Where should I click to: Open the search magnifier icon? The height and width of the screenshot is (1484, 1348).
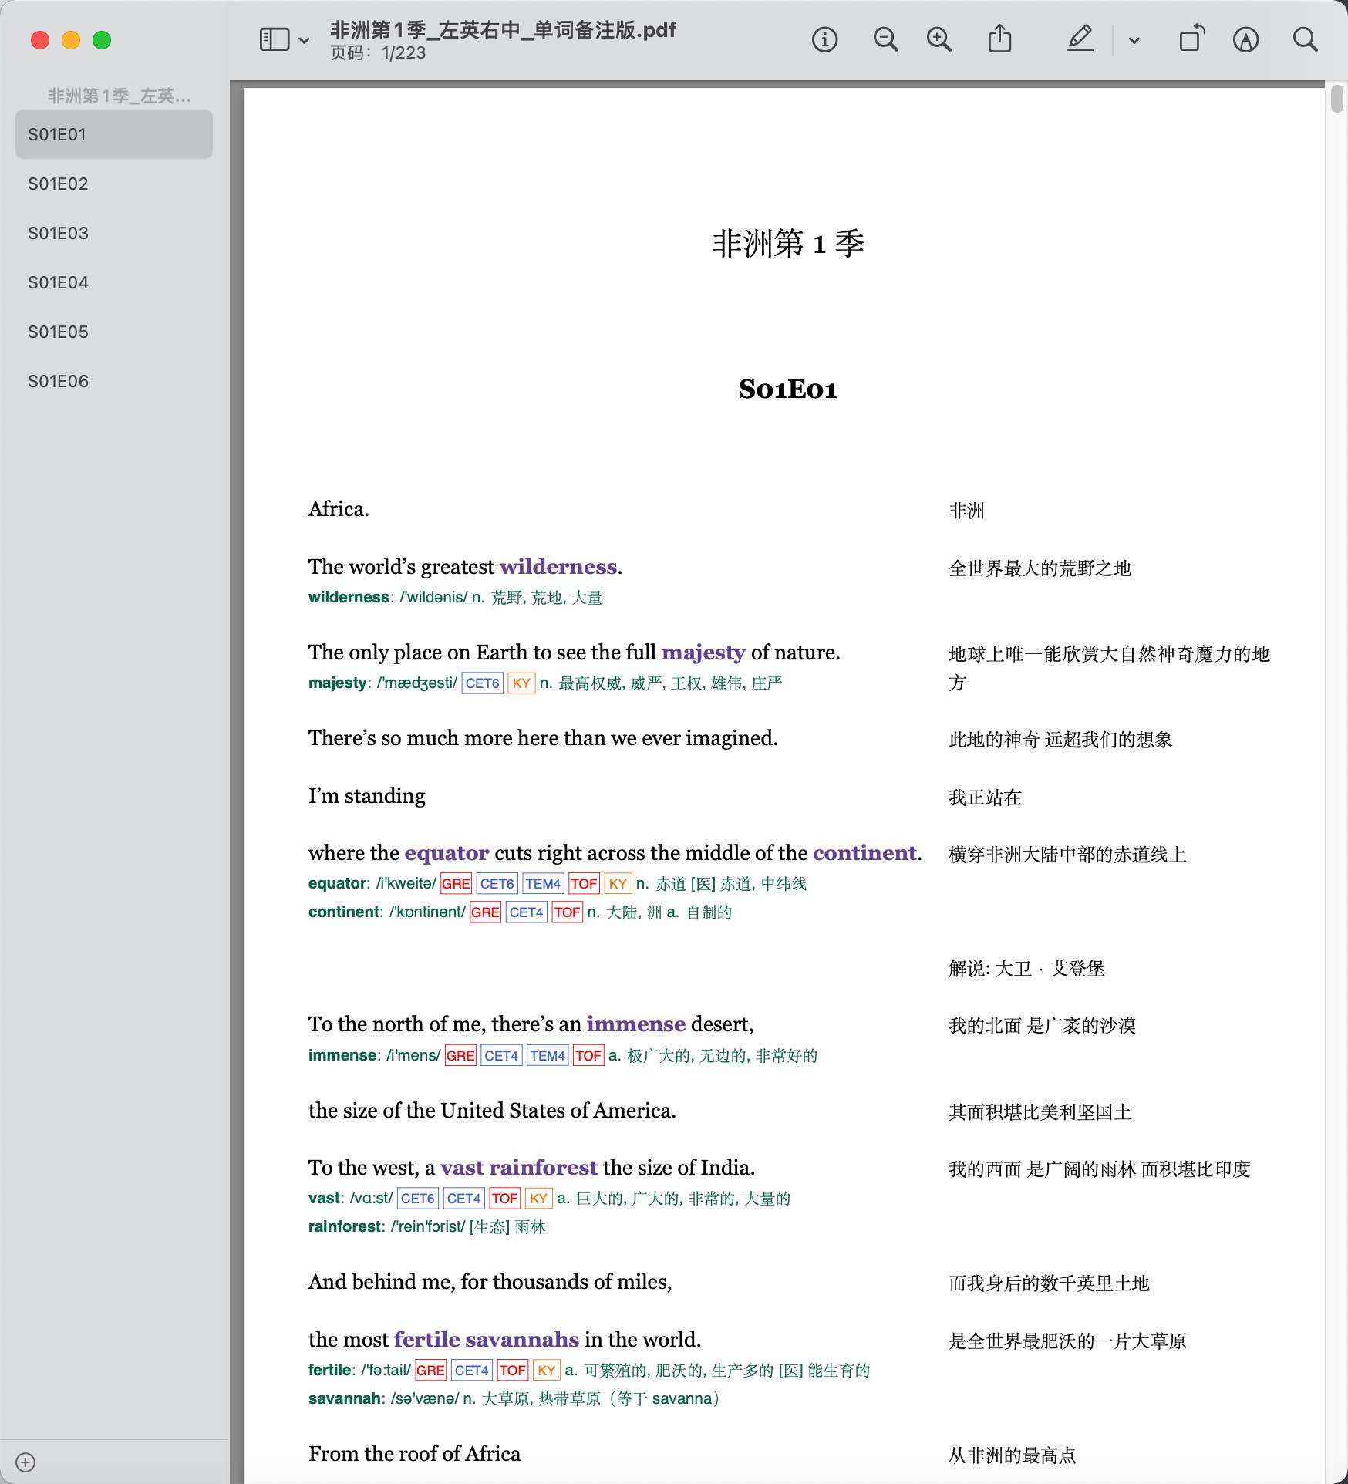1305,39
